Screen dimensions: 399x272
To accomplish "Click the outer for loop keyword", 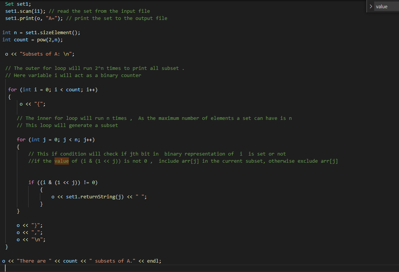I will click(12, 89).
